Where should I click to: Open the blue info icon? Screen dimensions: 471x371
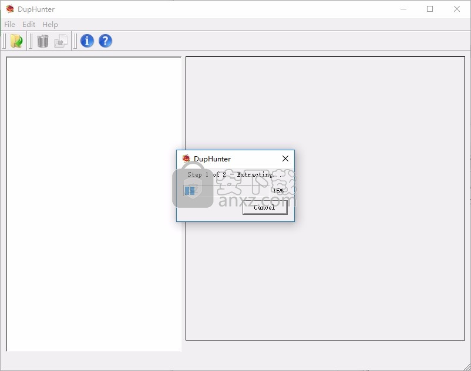(87, 41)
